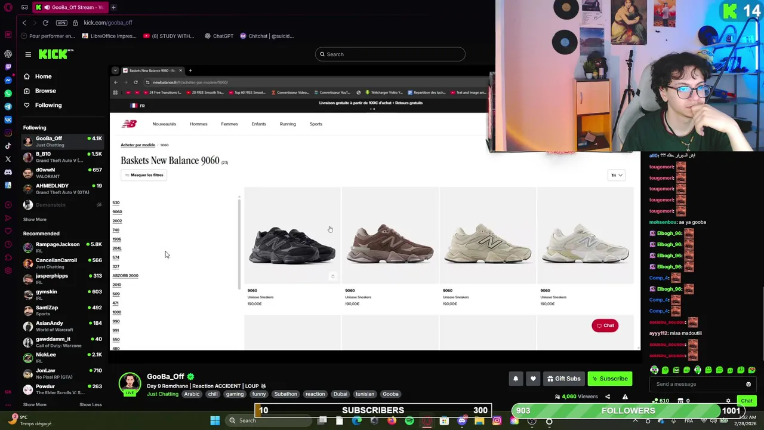This screenshot has height=430, width=764.
Task: Click the tunisian tag
Action: pyautogui.click(x=365, y=394)
